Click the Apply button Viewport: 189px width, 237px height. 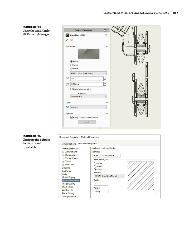[87, 122]
